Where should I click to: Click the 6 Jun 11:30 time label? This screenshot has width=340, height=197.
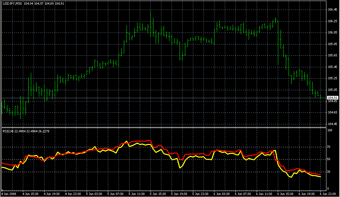264,194
